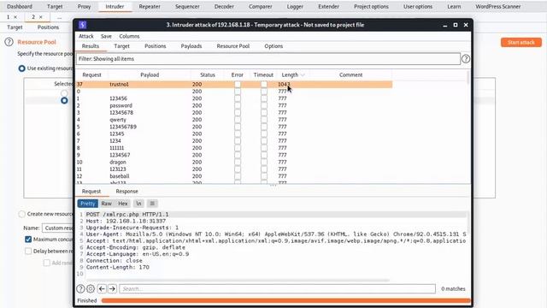Screen dimensions: 547x308
Task: Click Start attack button in main window
Action: (x=521, y=42)
